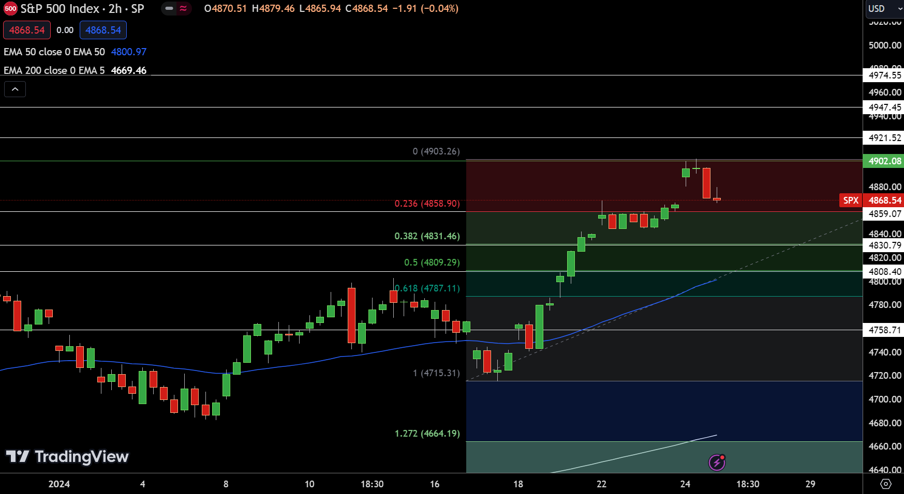Click the blue buy price 4868.54 button
The image size is (904, 494).
(103, 30)
